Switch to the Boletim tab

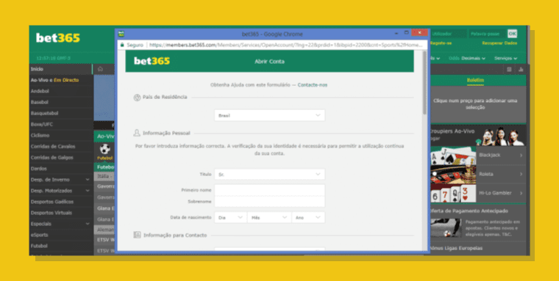(475, 80)
